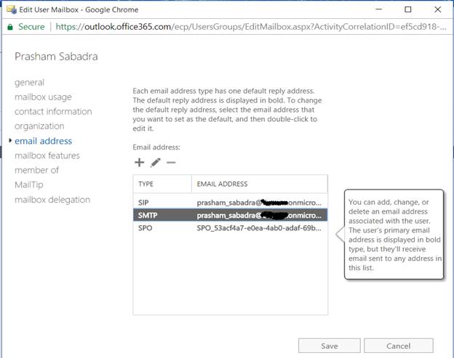
Task: Click the secure padlock icon in address bar
Action: pos(10,27)
